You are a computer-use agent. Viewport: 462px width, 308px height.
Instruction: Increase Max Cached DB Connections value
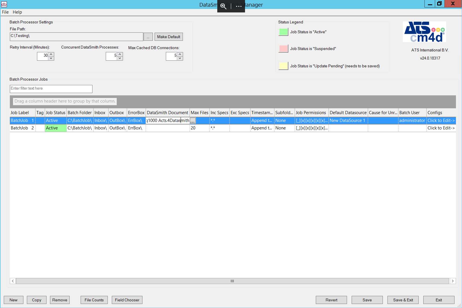tap(180, 54)
